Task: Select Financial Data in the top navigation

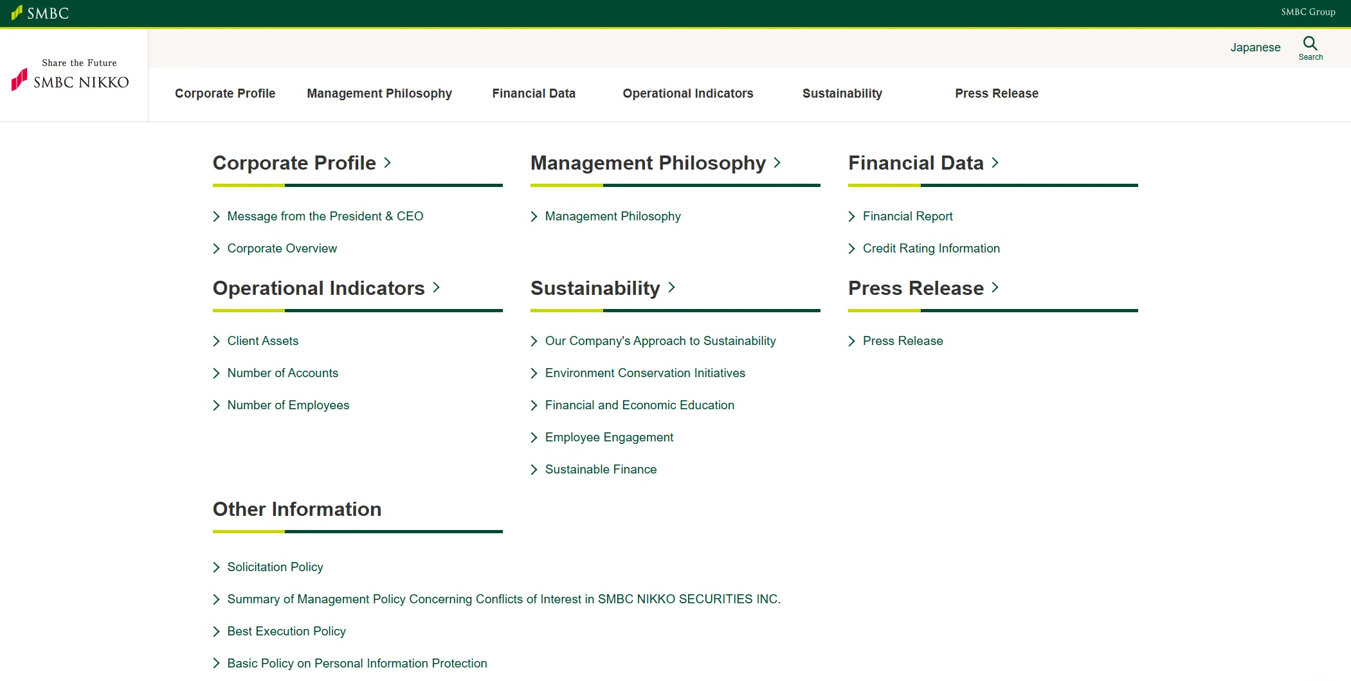Action: pyautogui.click(x=534, y=93)
